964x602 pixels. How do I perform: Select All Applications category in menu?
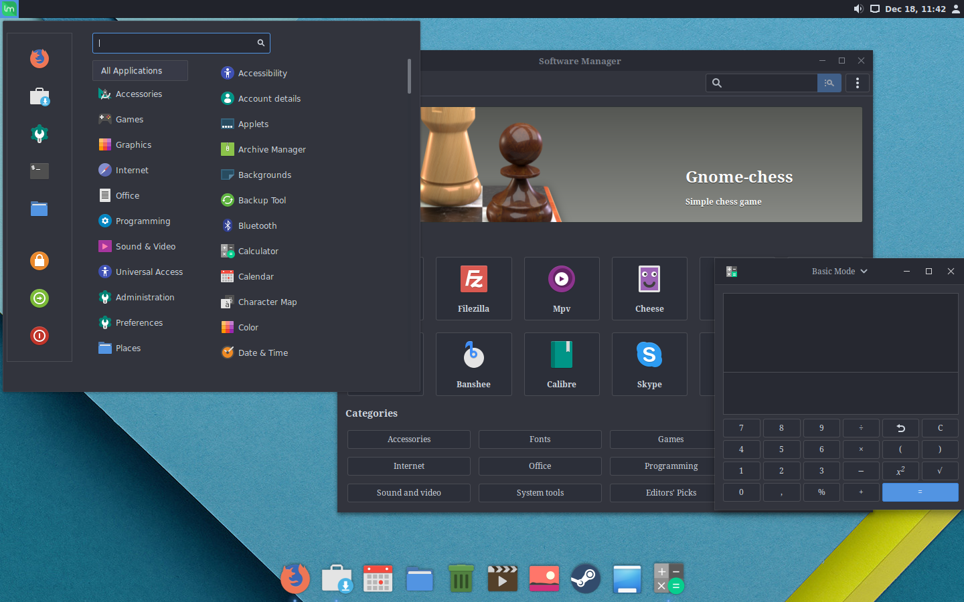[140, 71]
